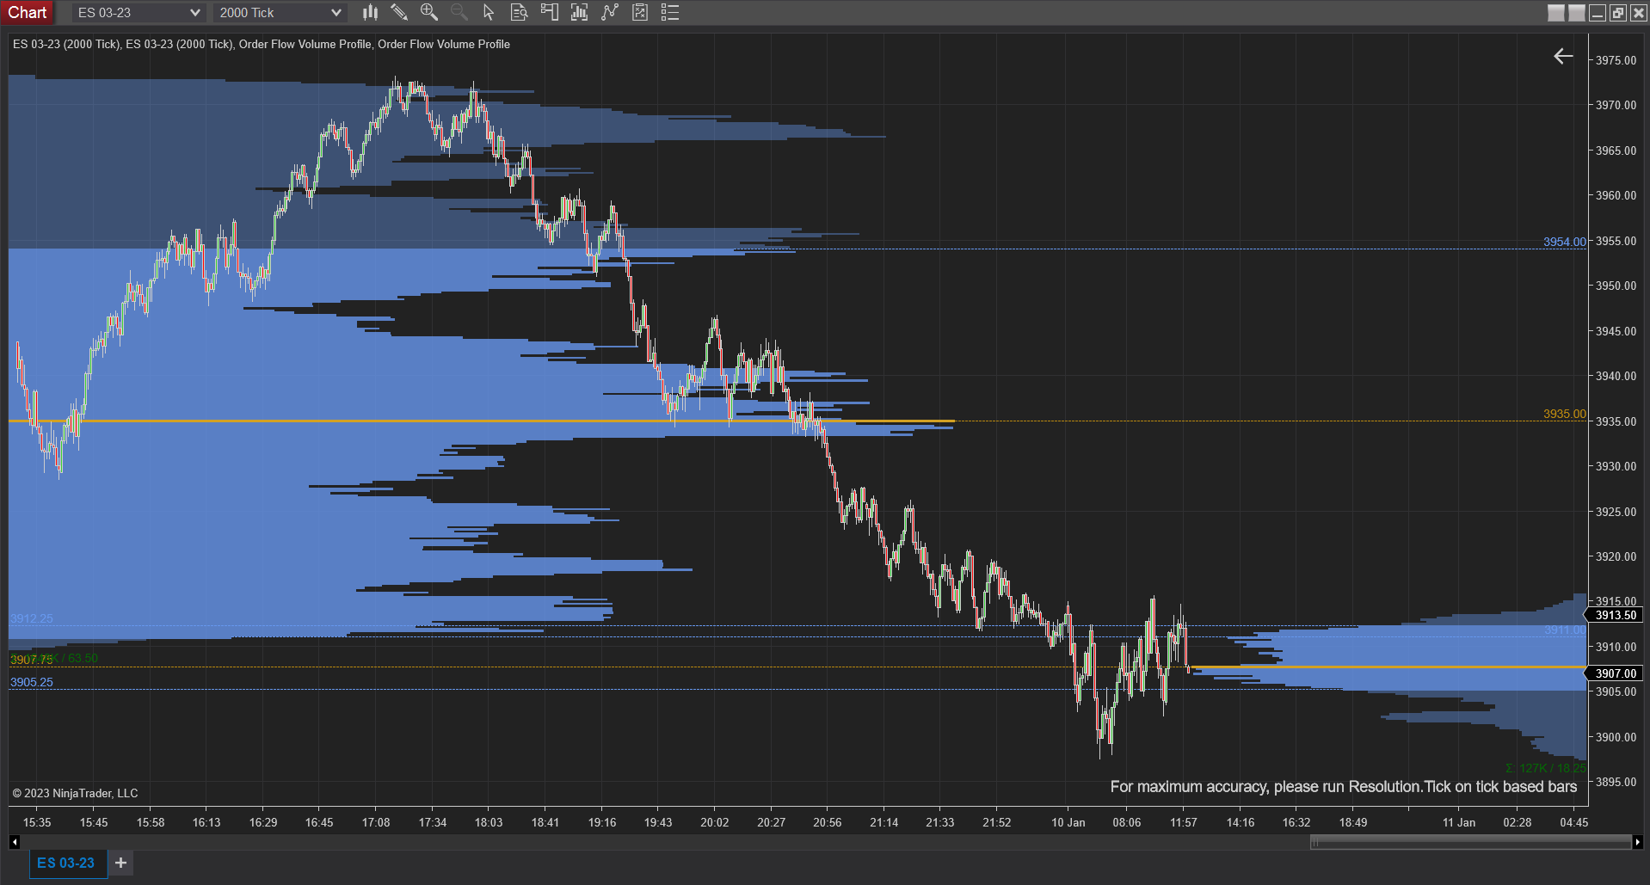Click the 20:56 time axis label
Screen dimensions: 1650x885
click(x=828, y=822)
